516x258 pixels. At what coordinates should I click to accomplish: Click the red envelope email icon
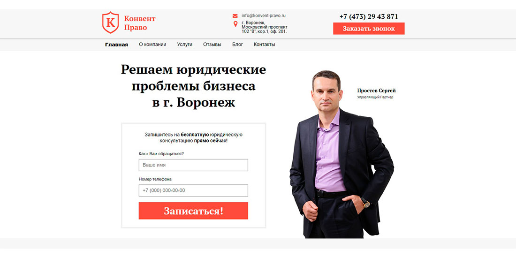click(235, 16)
